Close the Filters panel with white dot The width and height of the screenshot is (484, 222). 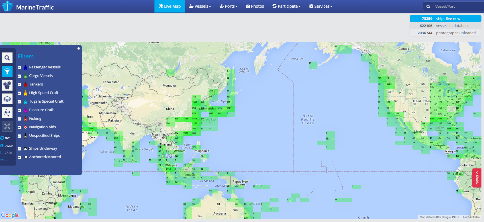pos(79,48)
